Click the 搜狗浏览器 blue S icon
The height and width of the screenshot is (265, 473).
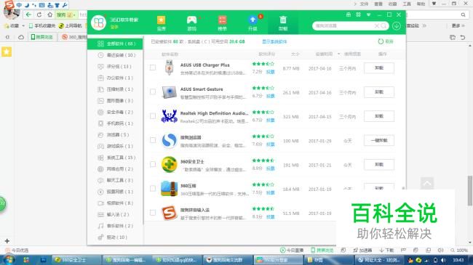tap(169, 140)
